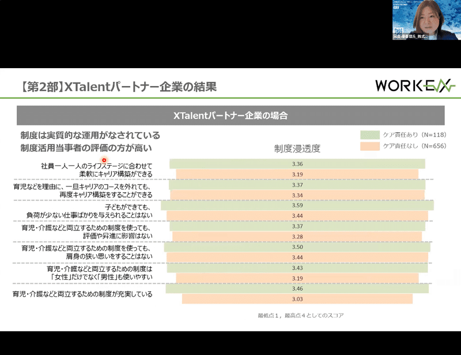Click slide title 【第2部】XTalentパートナー企業の結果
Screen dimensions: 461x355
point(118,87)
